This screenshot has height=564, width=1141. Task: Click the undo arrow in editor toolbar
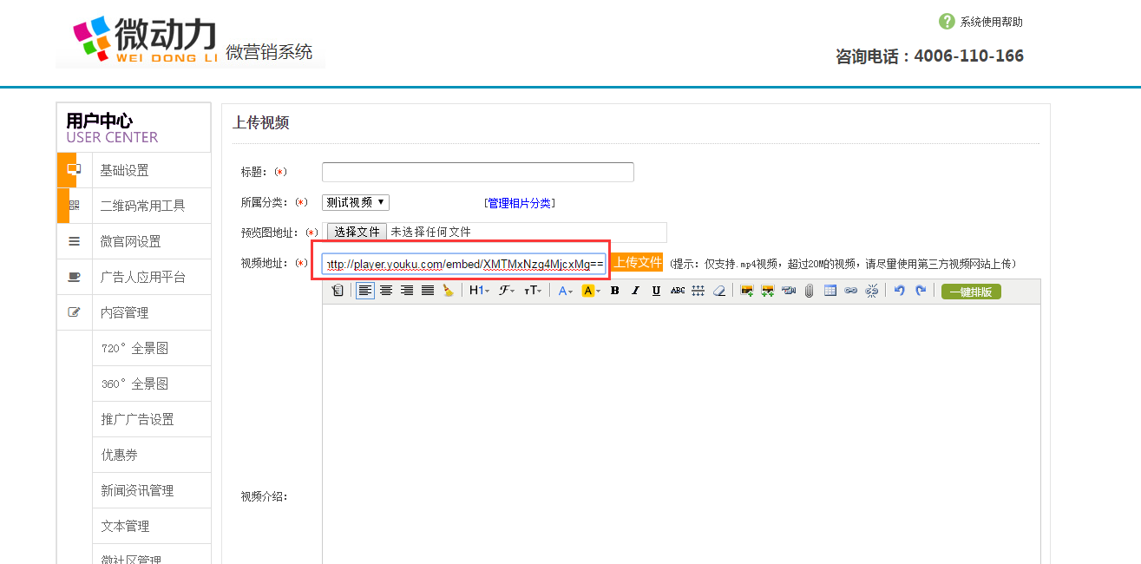point(900,291)
